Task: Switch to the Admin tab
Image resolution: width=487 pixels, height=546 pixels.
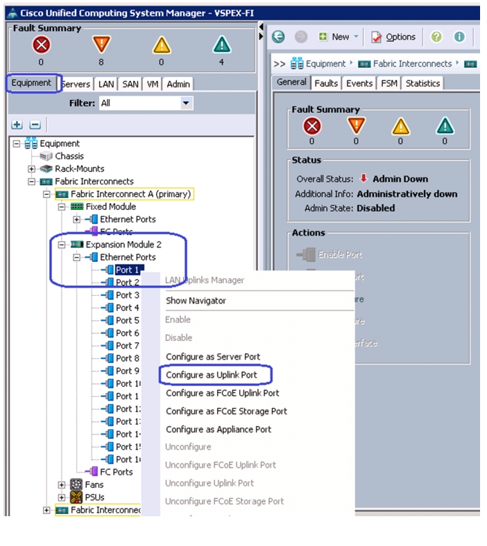Action: [x=178, y=84]
